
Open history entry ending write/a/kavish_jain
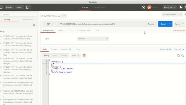pos(18,61)
